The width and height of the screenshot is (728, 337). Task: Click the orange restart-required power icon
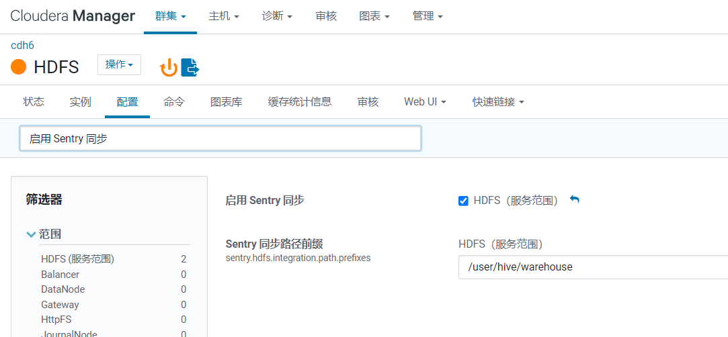pos(169,68)
